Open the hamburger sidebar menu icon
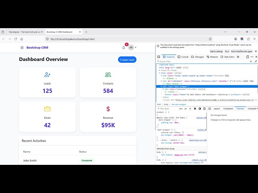The image size is (258, 193). tap(22, 47)
